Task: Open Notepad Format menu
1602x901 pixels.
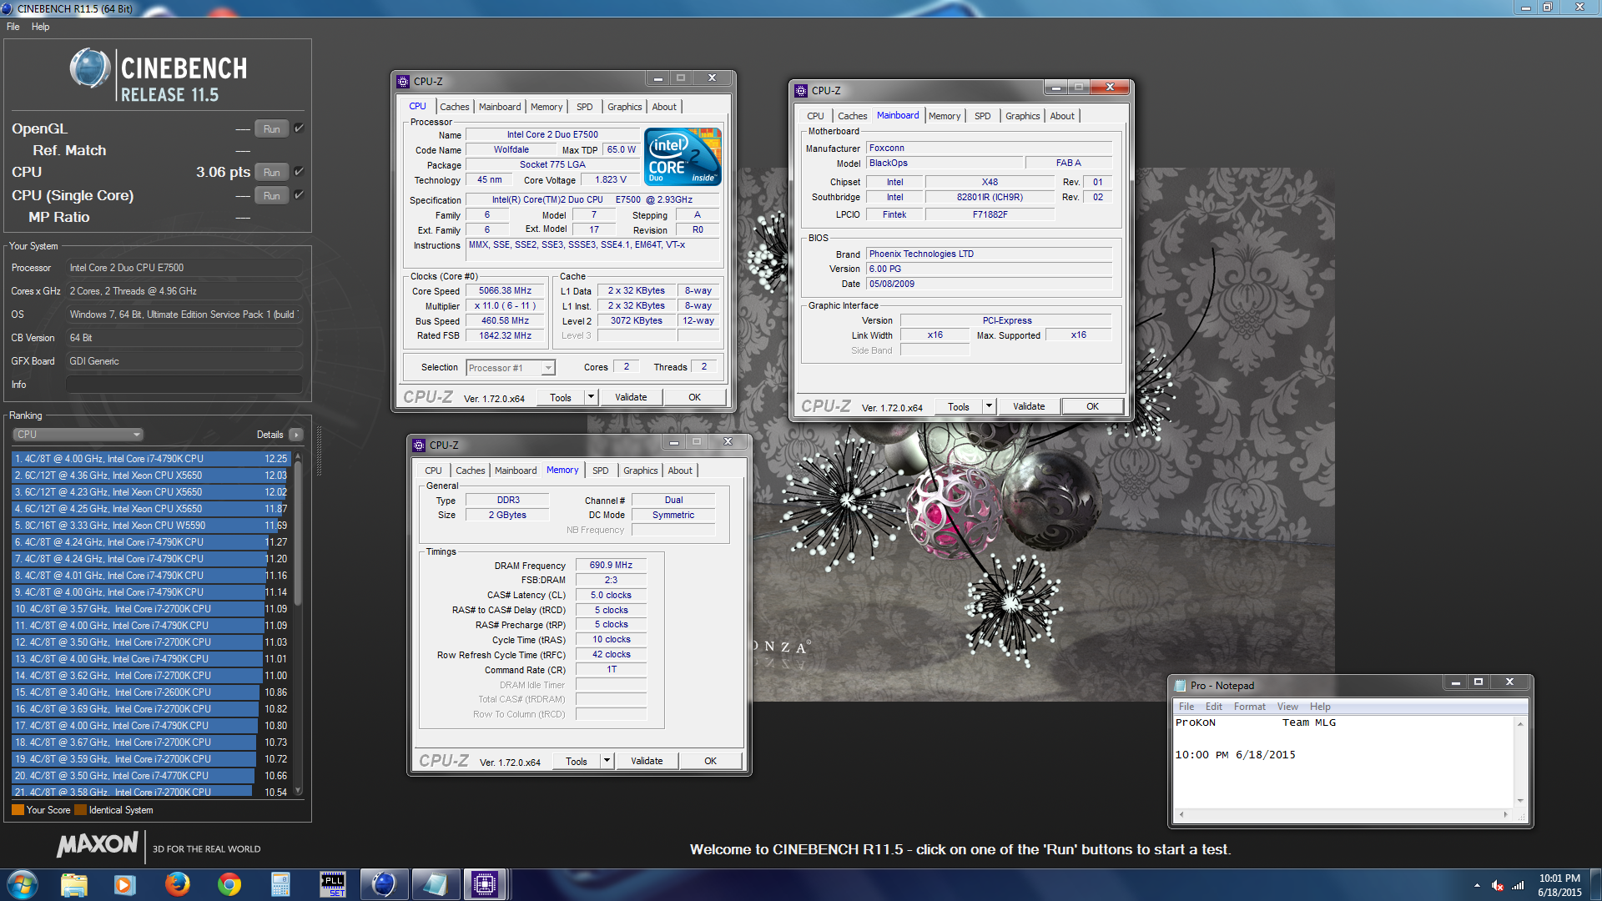Action: (1250, 707)
